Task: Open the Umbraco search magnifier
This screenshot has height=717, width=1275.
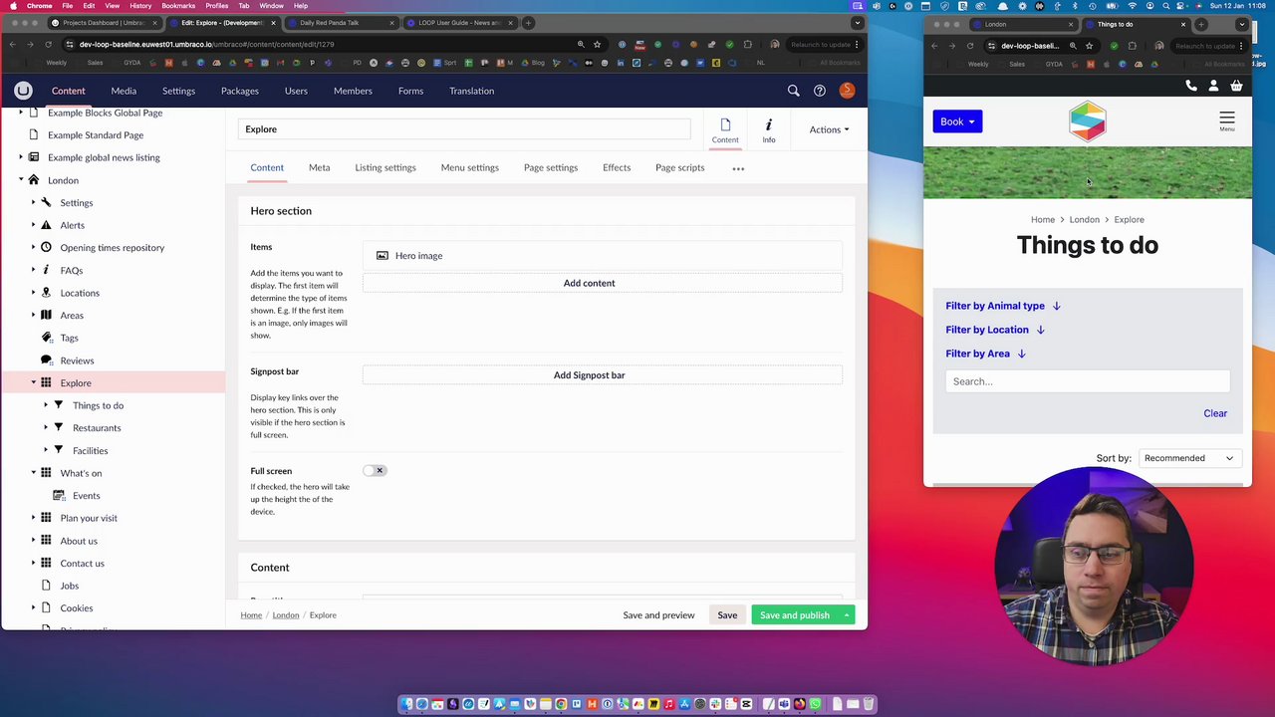Action: (794, 91)
